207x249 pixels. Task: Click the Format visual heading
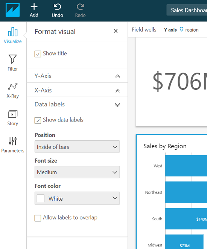pos(55,32)
